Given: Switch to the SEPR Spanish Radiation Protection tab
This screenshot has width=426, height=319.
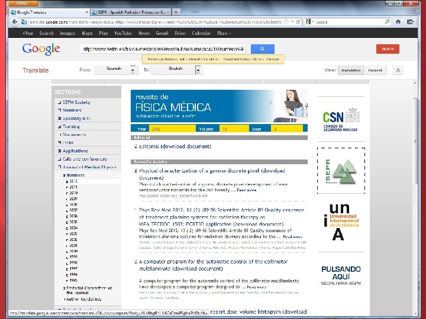Looking at the screenshot, I should [131, 12].
